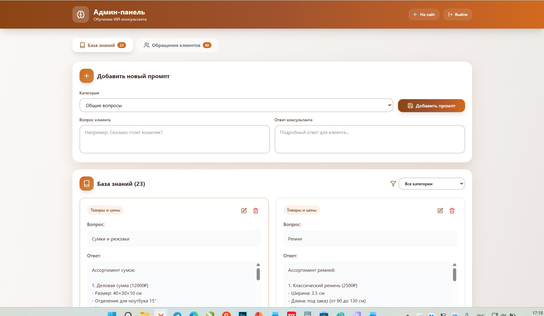
Task: Click the line - Отделение для ноутбука 15"
Action: (x=124, y=301)
